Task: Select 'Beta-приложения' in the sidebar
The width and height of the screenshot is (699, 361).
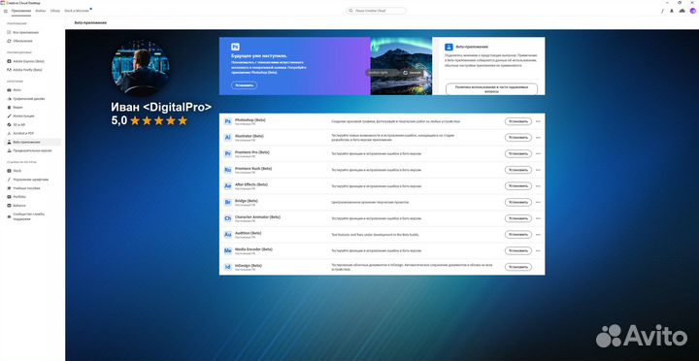Action: point(32,143)
